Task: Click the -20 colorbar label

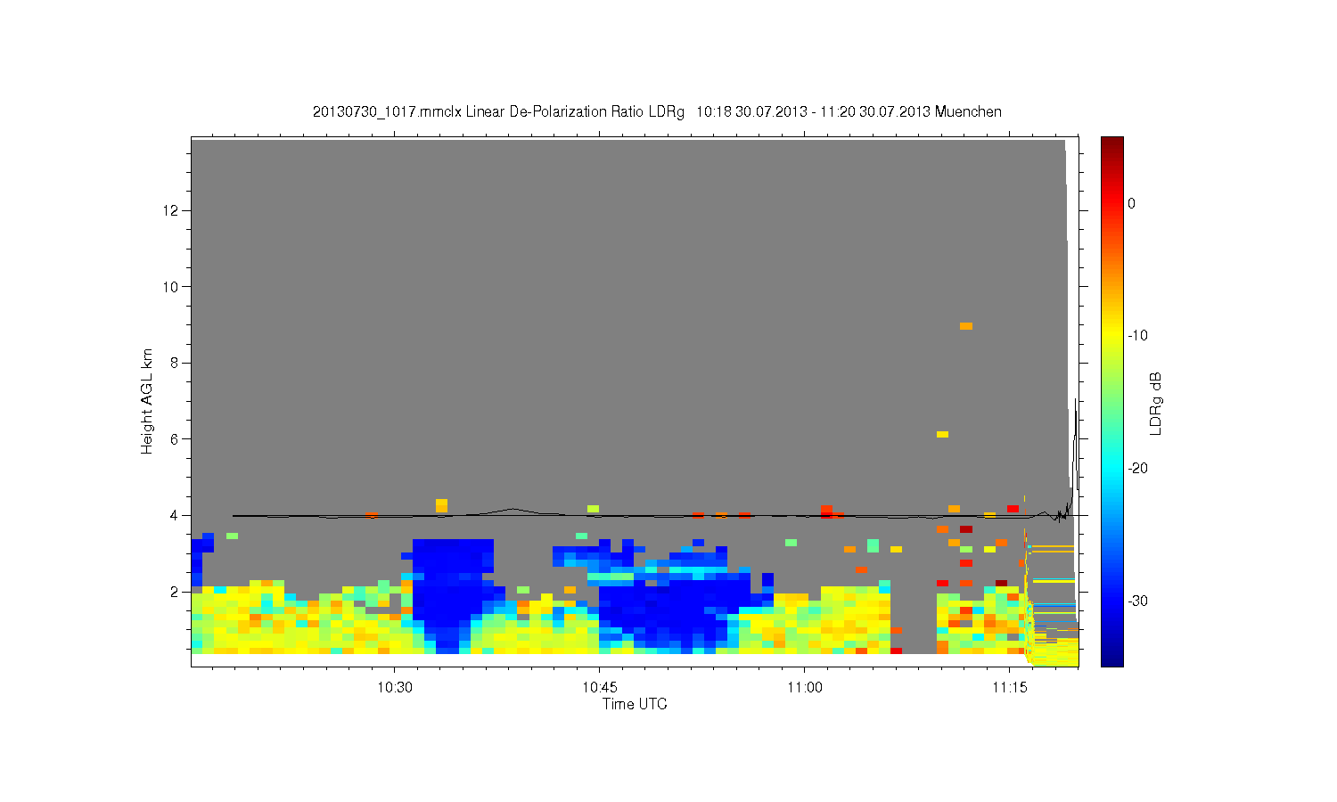Action: tap(1137, 469)
